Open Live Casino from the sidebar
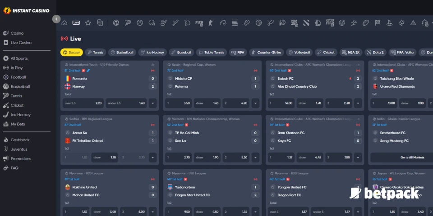The height and width of the screenshot is (216, 433). pyautogui.click(x=21, y=43)
